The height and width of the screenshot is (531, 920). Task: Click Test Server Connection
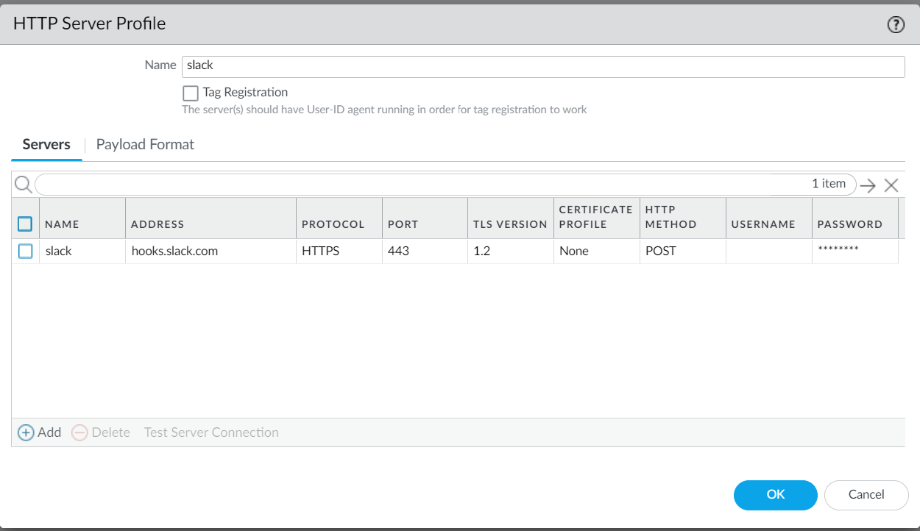(x=211, y=432)
